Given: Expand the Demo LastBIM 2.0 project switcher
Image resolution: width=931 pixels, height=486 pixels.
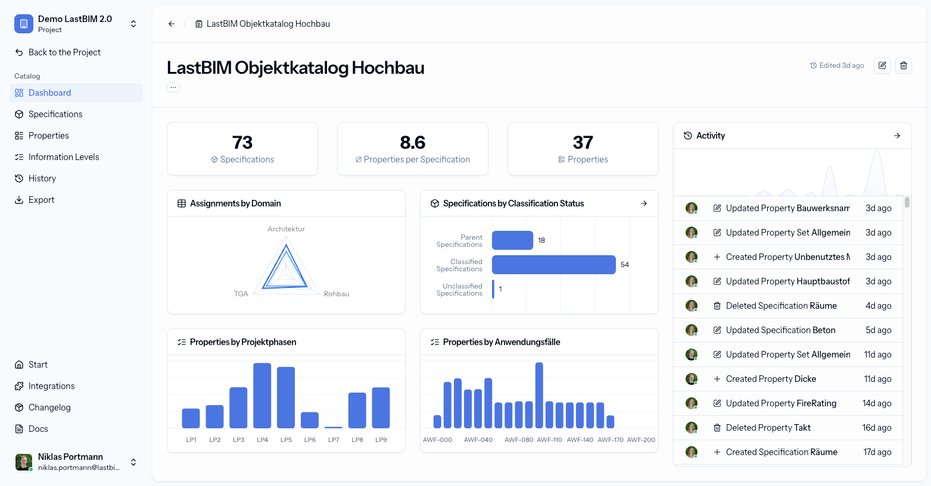Looking at the screenshot, I should pyautogui.click(x=133, y=24).
